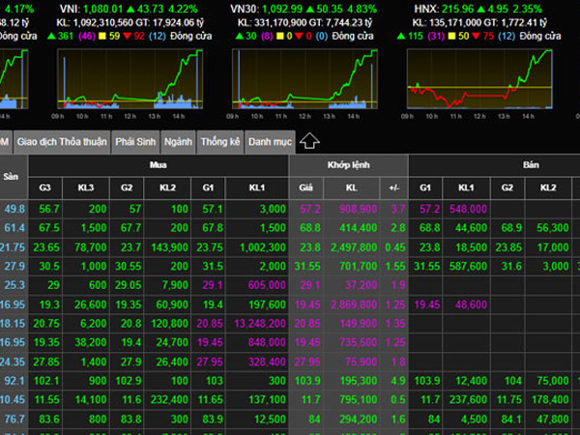Click the KL3 column header under Mua
This screenshot has height=435, width=580.
coord(86,188)
